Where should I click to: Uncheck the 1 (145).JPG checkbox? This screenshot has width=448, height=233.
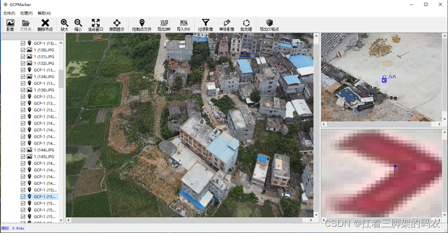(23, 156)
